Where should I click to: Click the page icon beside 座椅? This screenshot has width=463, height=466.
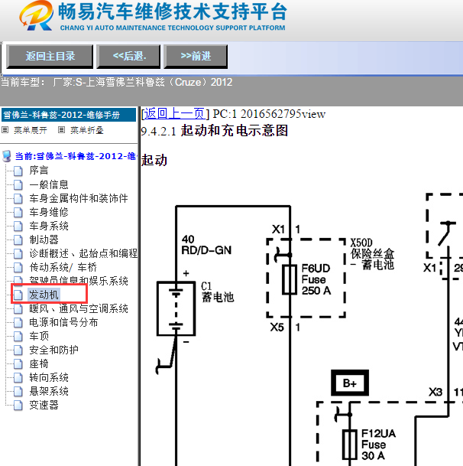[x=18, y=363]
